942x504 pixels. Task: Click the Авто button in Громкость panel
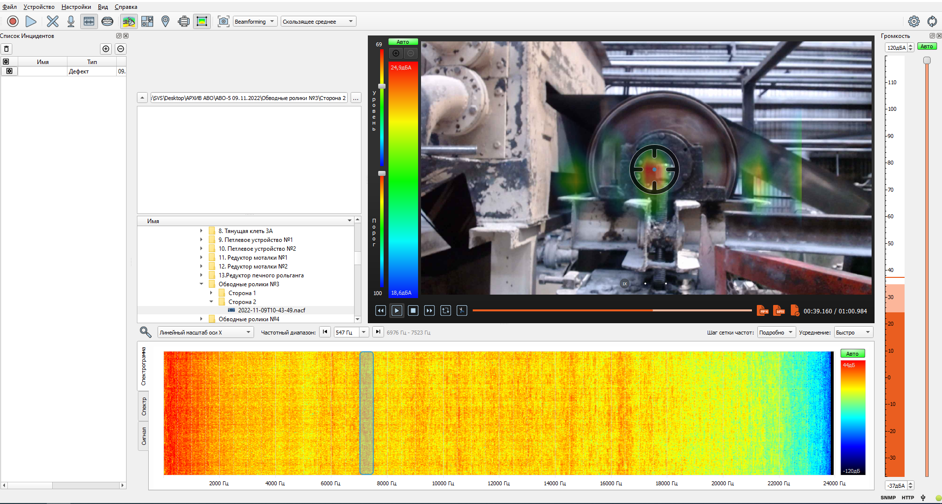[927, 46]
